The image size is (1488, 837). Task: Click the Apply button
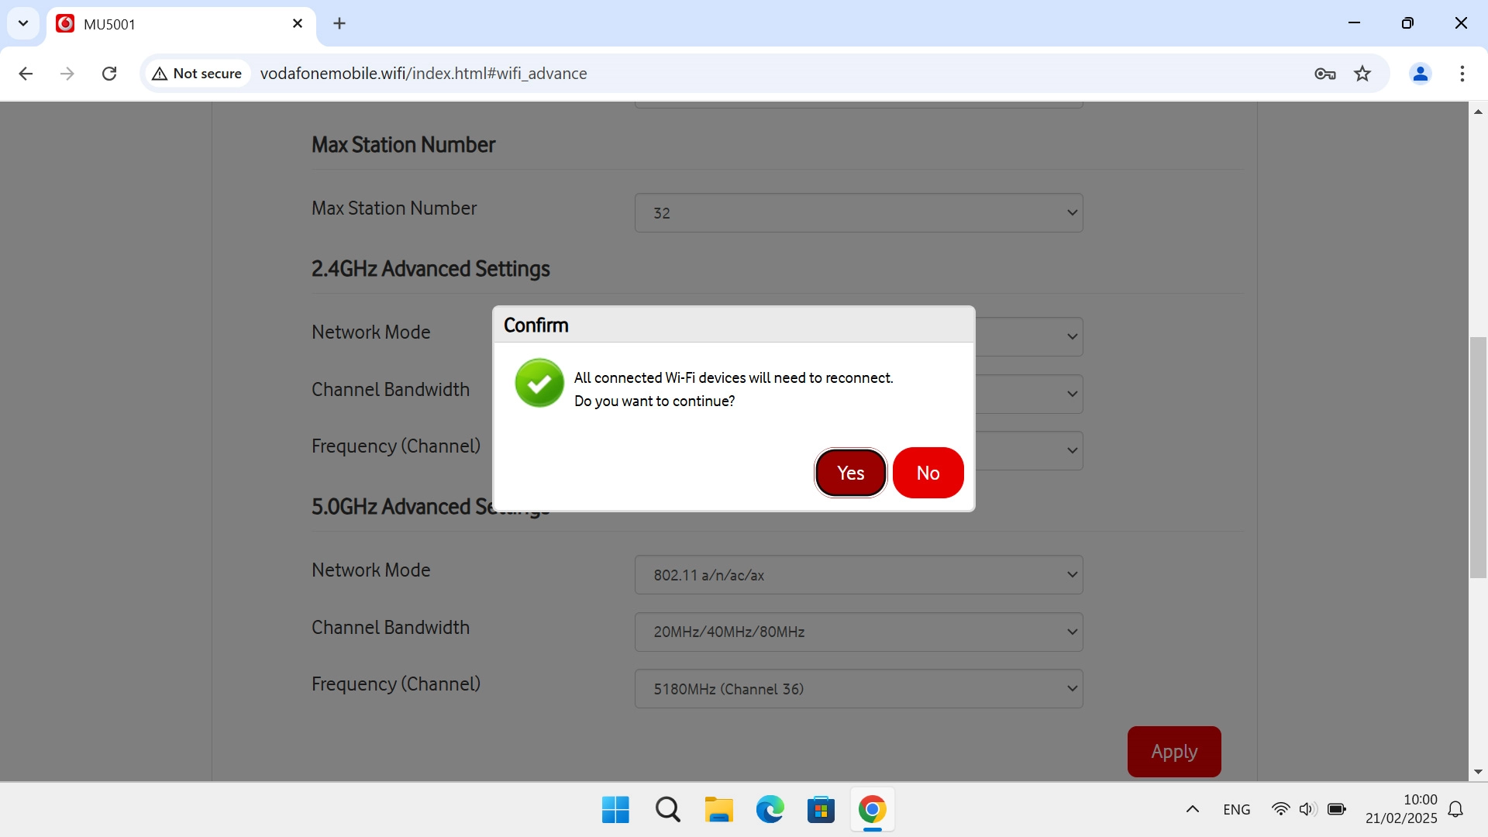tap(1173, 751)
